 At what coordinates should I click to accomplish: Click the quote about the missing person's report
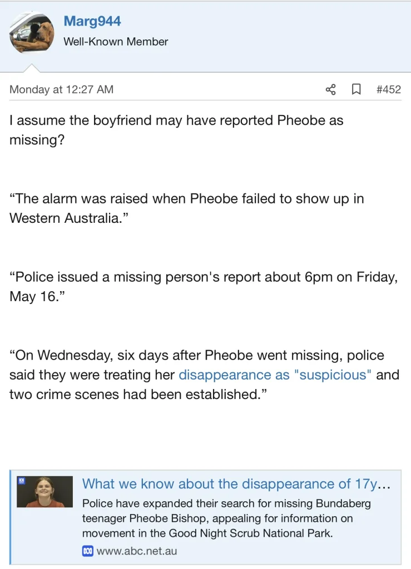[x=203, y=287]
